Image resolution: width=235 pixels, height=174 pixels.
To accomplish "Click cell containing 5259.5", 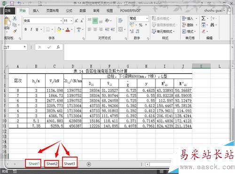I will [x=55, y=126].
